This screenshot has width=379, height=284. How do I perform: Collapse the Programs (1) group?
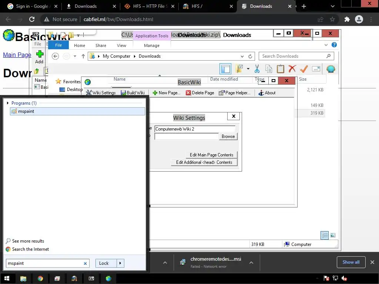pos(8,103)
